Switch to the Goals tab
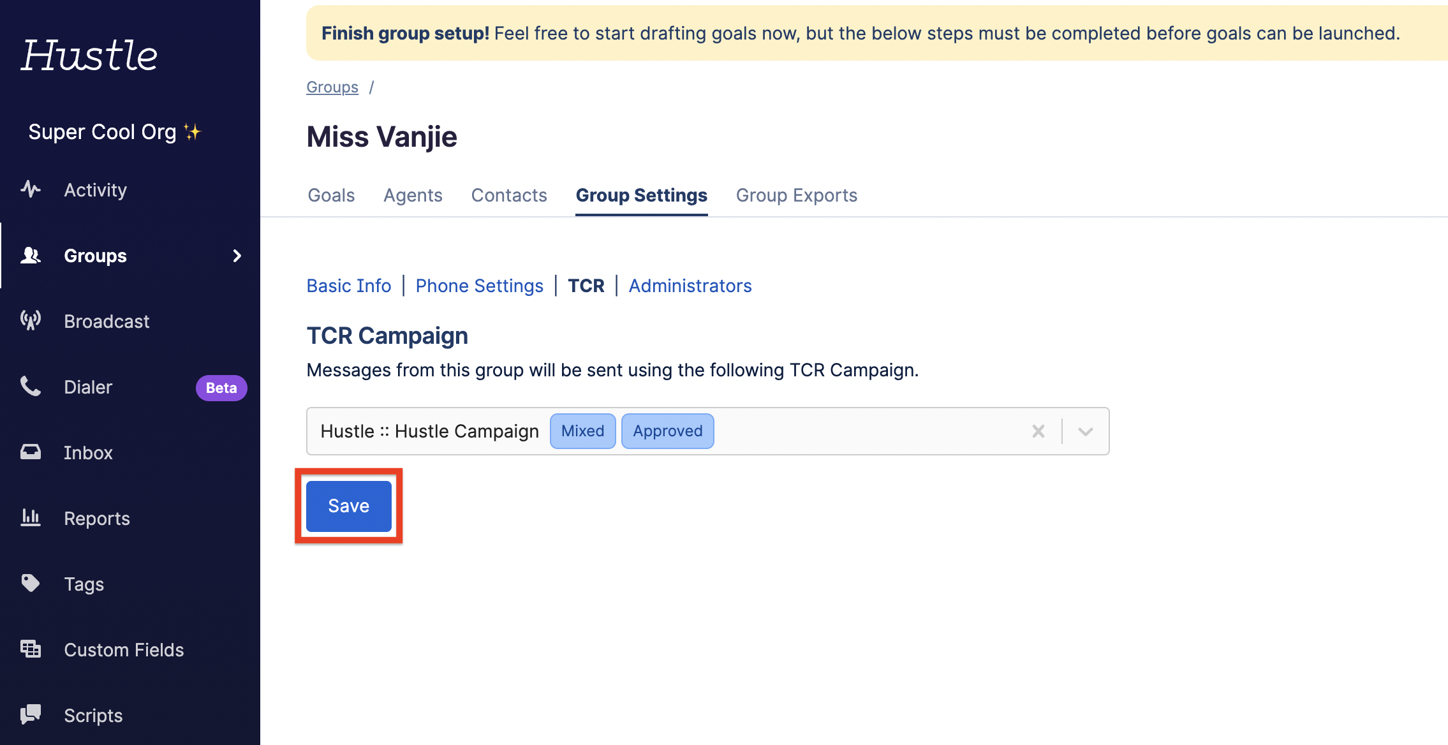The image size is (1448, 745). pos(331,195)
